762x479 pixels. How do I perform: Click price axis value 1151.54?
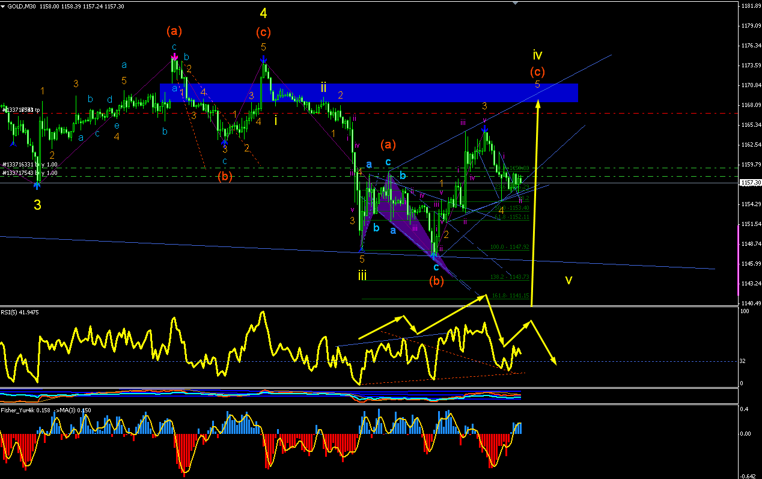click(751, 224)
